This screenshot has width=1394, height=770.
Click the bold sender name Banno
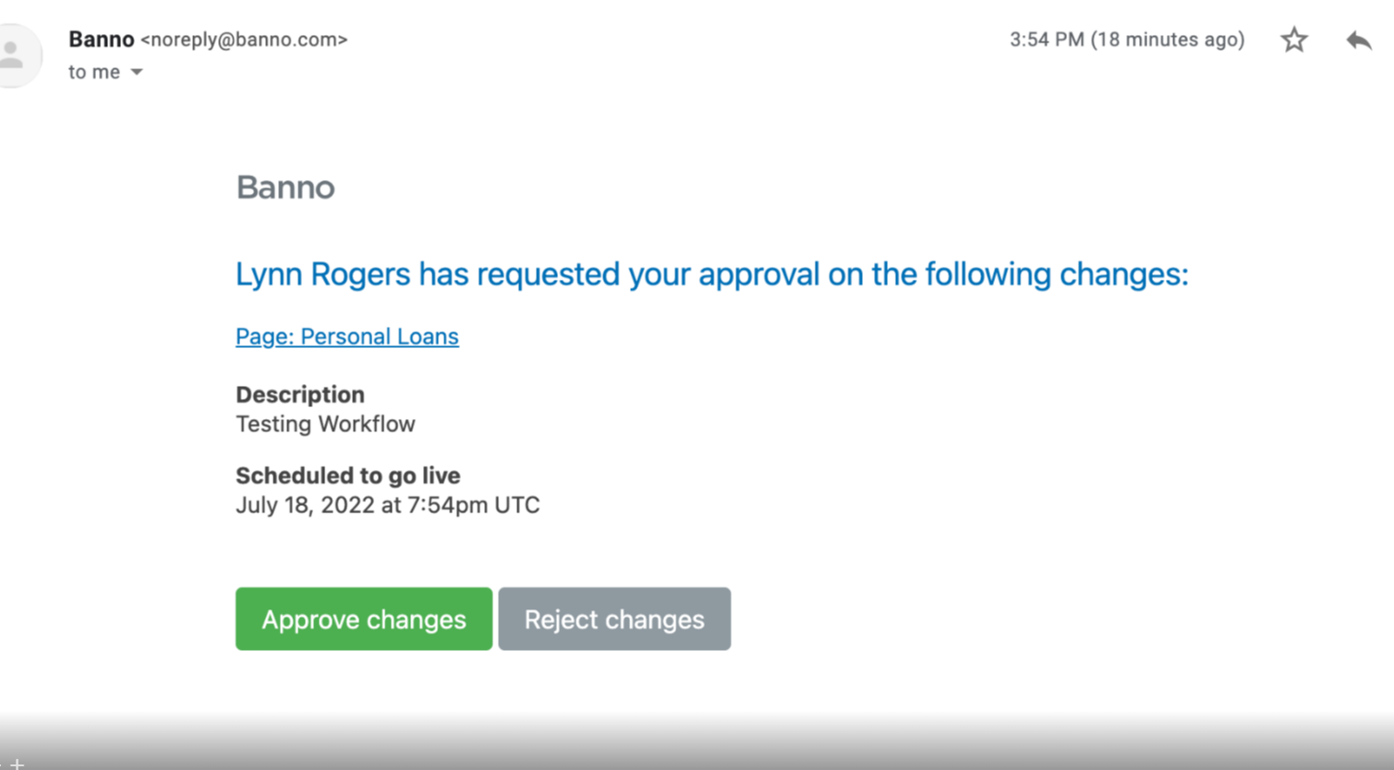pos(101,40)
